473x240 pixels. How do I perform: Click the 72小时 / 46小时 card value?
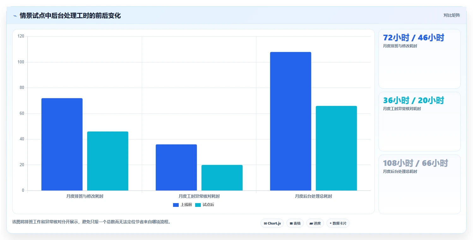coord(414,38)
